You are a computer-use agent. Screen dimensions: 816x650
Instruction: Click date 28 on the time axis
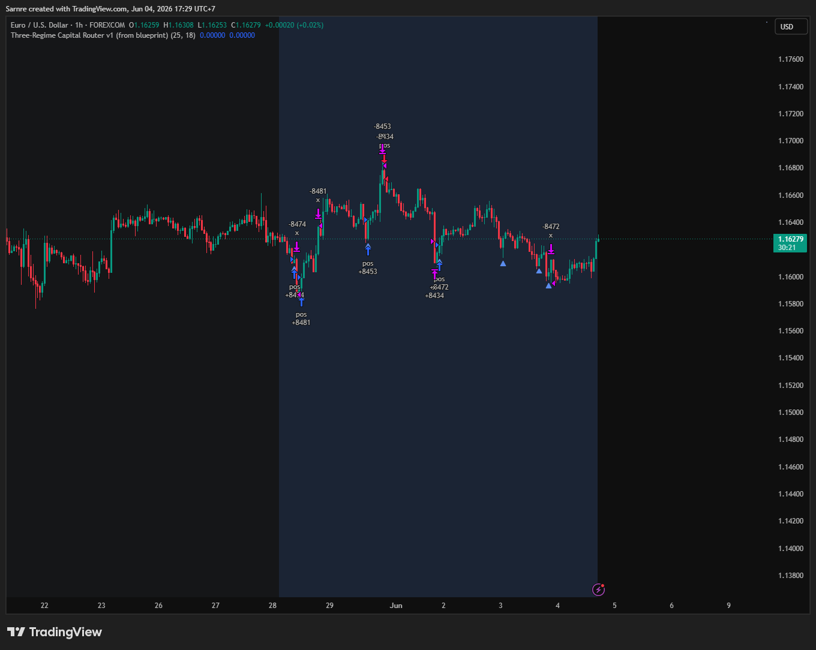click(272, 606)
